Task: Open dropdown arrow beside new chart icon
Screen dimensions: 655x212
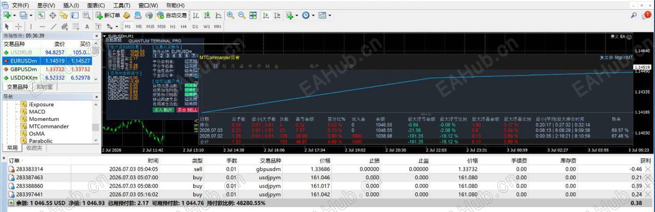Action: [15, 15]
